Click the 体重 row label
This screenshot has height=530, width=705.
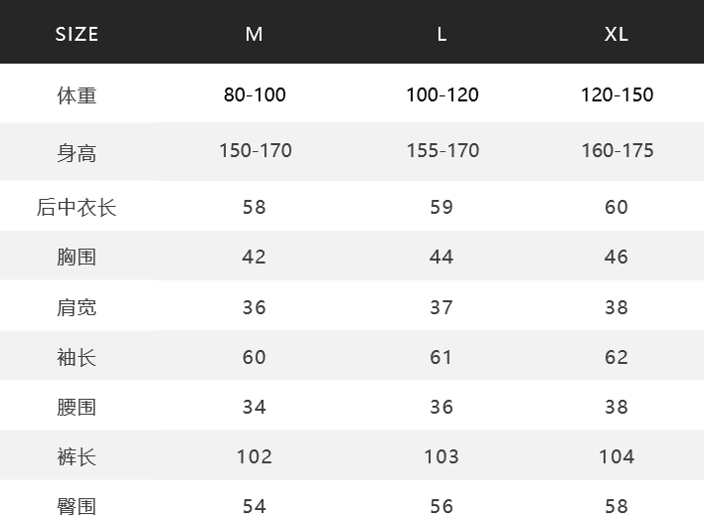pyautogui.click(x=77, y=95)
